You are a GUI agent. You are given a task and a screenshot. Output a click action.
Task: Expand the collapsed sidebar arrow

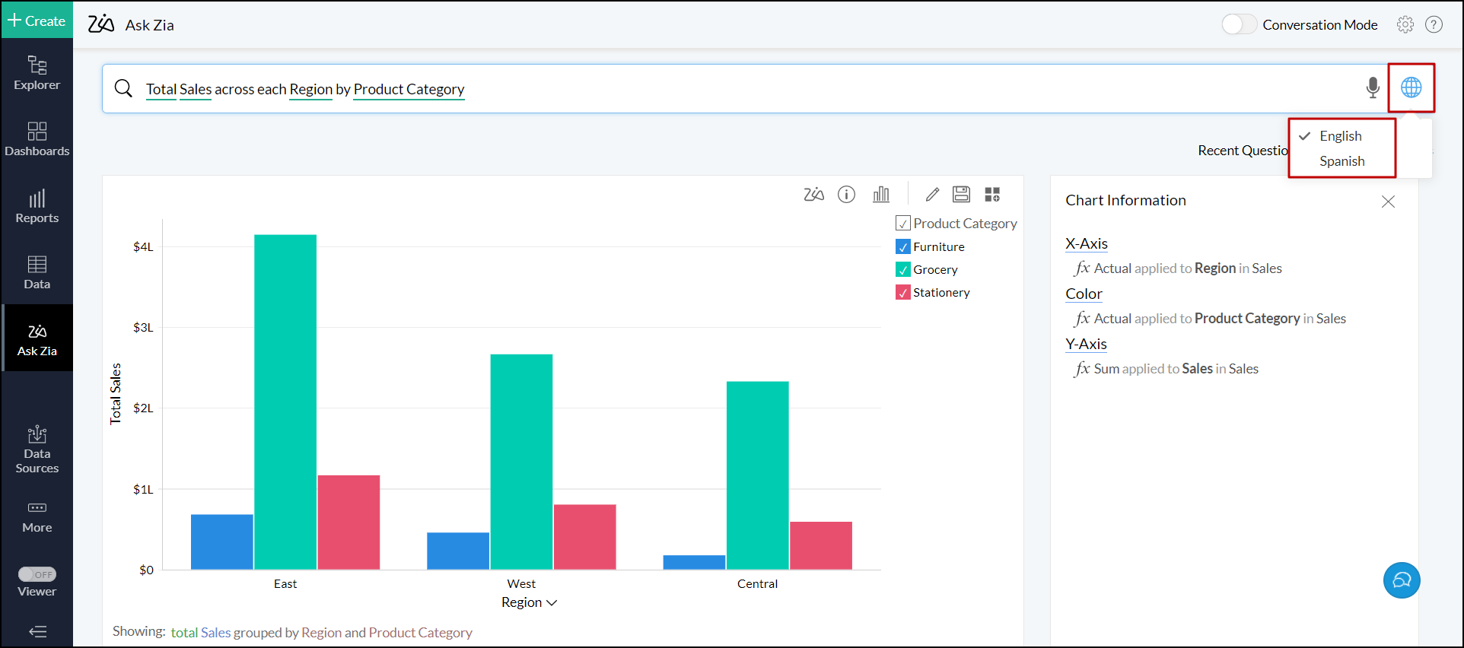[x=37, y=631]
